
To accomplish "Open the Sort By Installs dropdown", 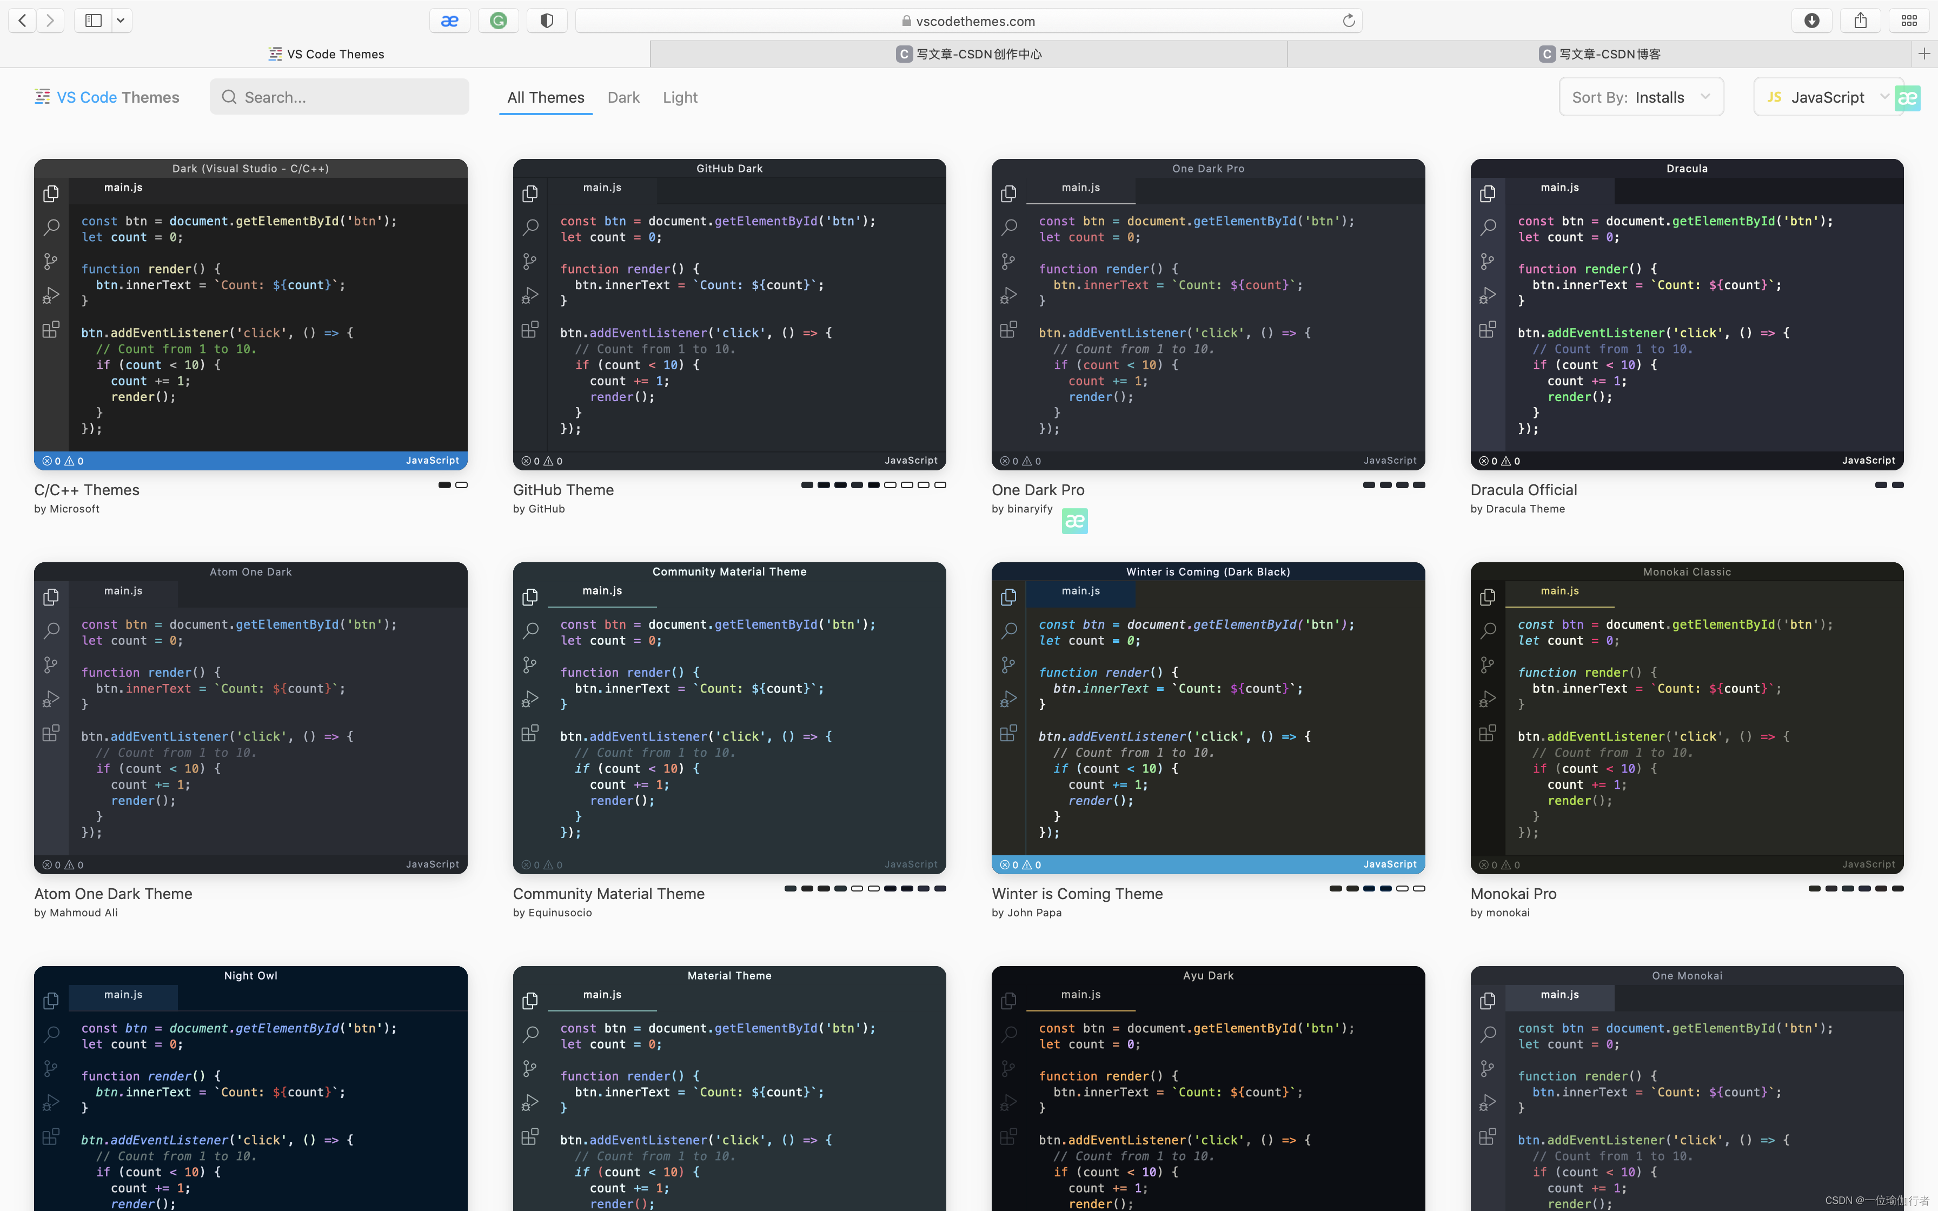I will pos(1641,97).
